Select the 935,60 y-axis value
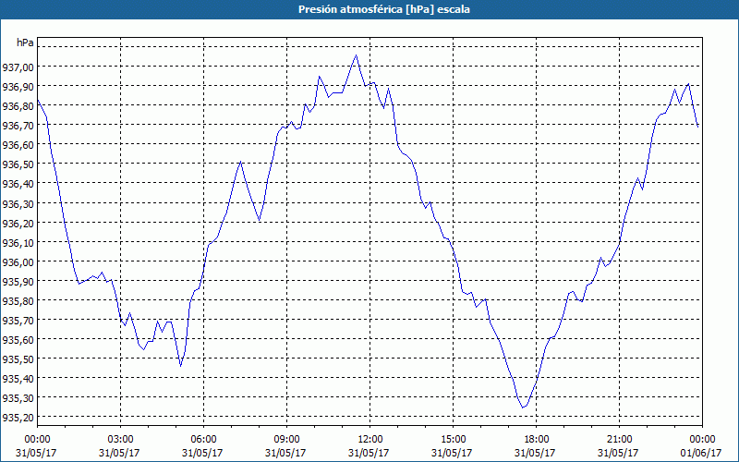739x462 pixels. click(18, 340)
